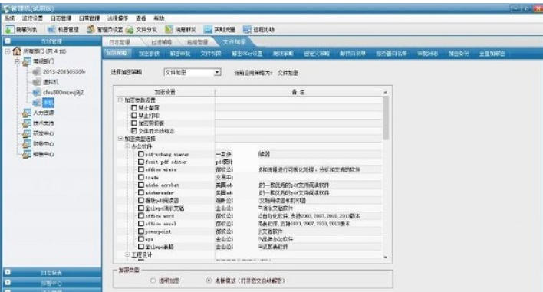
Task: Select the 老板模式 radio button
Action: tap(209, 281)
